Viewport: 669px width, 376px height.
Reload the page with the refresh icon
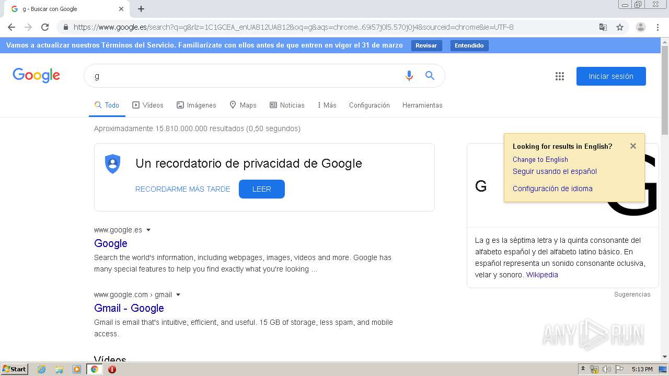coord(45,27)
